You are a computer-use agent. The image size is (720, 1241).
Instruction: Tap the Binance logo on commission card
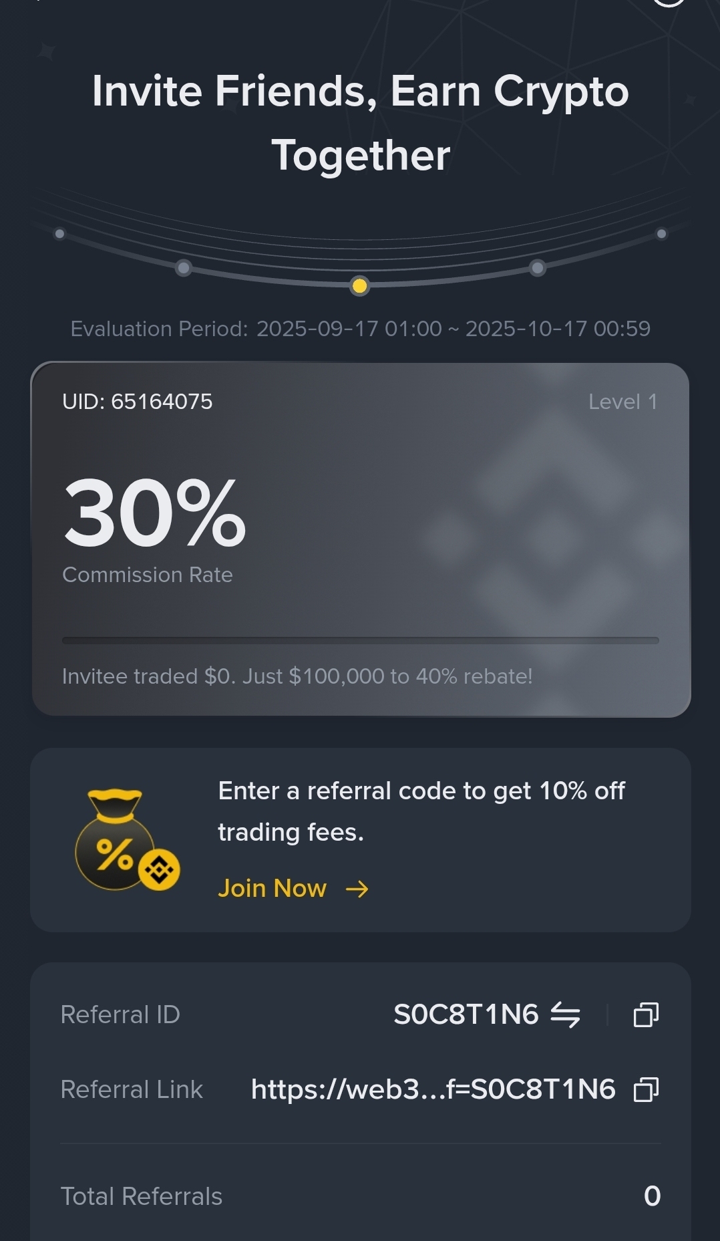553,538
